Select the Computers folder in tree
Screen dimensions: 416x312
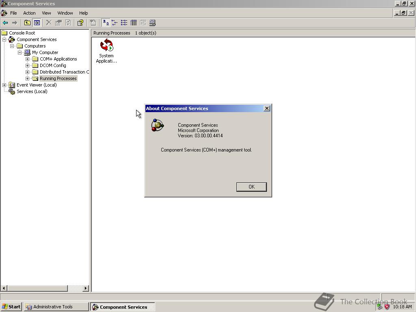point(35,46)
